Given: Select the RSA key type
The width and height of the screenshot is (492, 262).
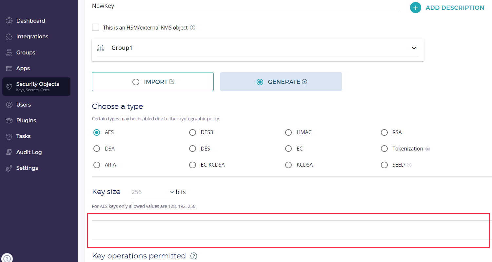Looking at the screenshot, I should pos(384,132).
